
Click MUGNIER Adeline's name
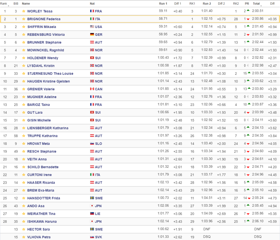pyautogui.click(x=42, y=97)
